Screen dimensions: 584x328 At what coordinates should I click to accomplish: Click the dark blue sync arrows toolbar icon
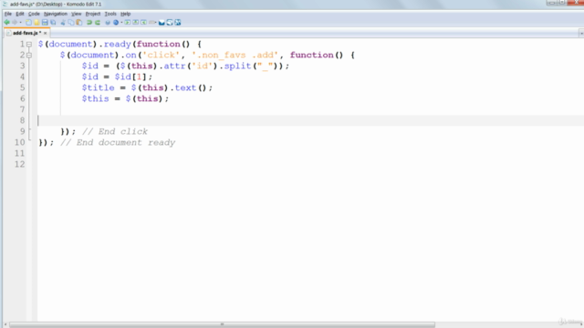click(170, 23)
